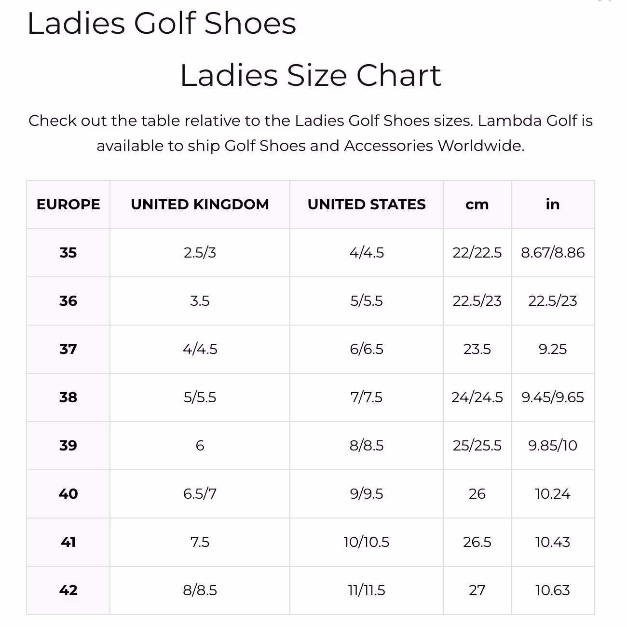Click the Ladies Golf Shoes title
This screenshot has height=627, width=627.
click(162, 23)
